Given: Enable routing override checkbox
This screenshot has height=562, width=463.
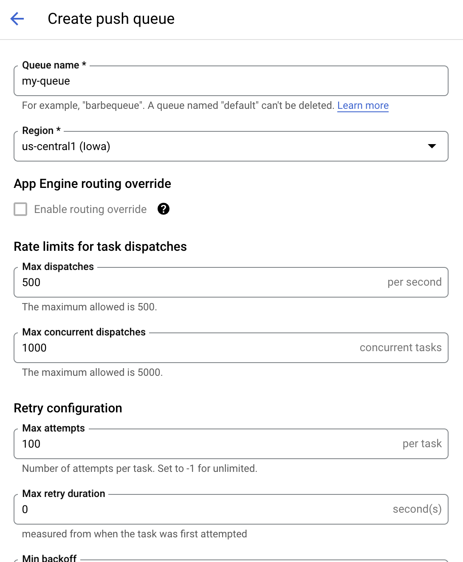Looking at the screenshot, I should [20, 209].
